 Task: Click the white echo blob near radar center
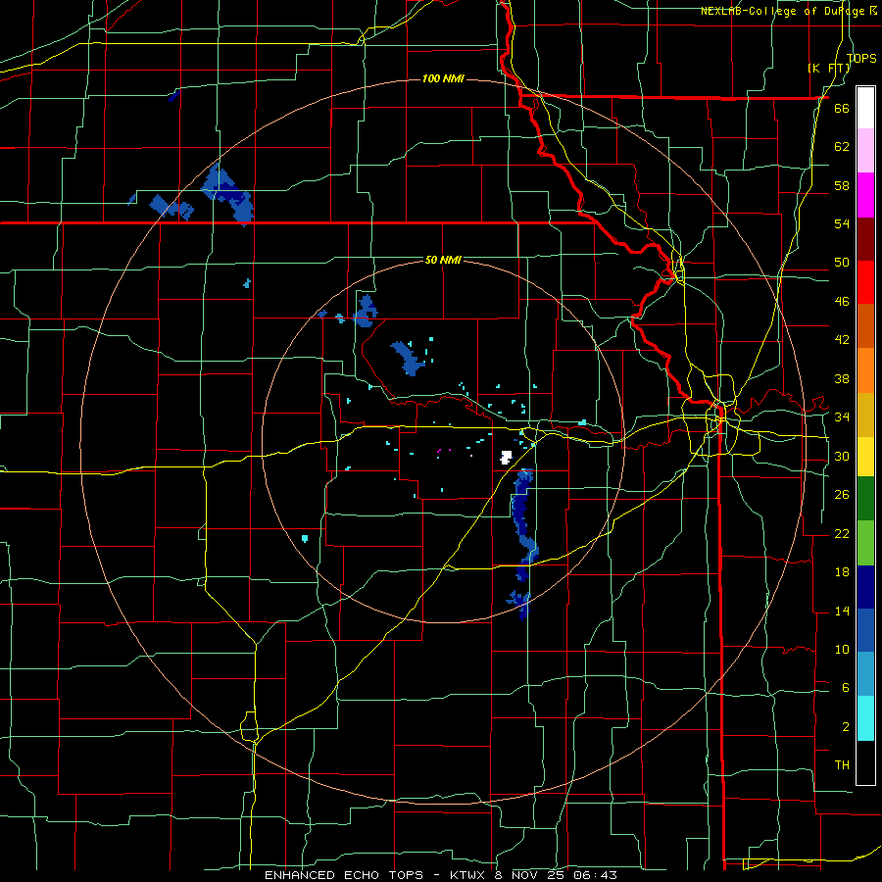(x=506, y=457)
